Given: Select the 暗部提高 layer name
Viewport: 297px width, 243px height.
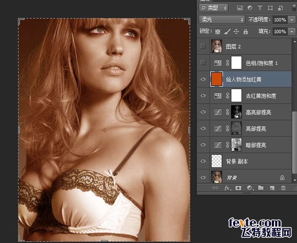Looking at the screenshot, I should coord(256,145).
